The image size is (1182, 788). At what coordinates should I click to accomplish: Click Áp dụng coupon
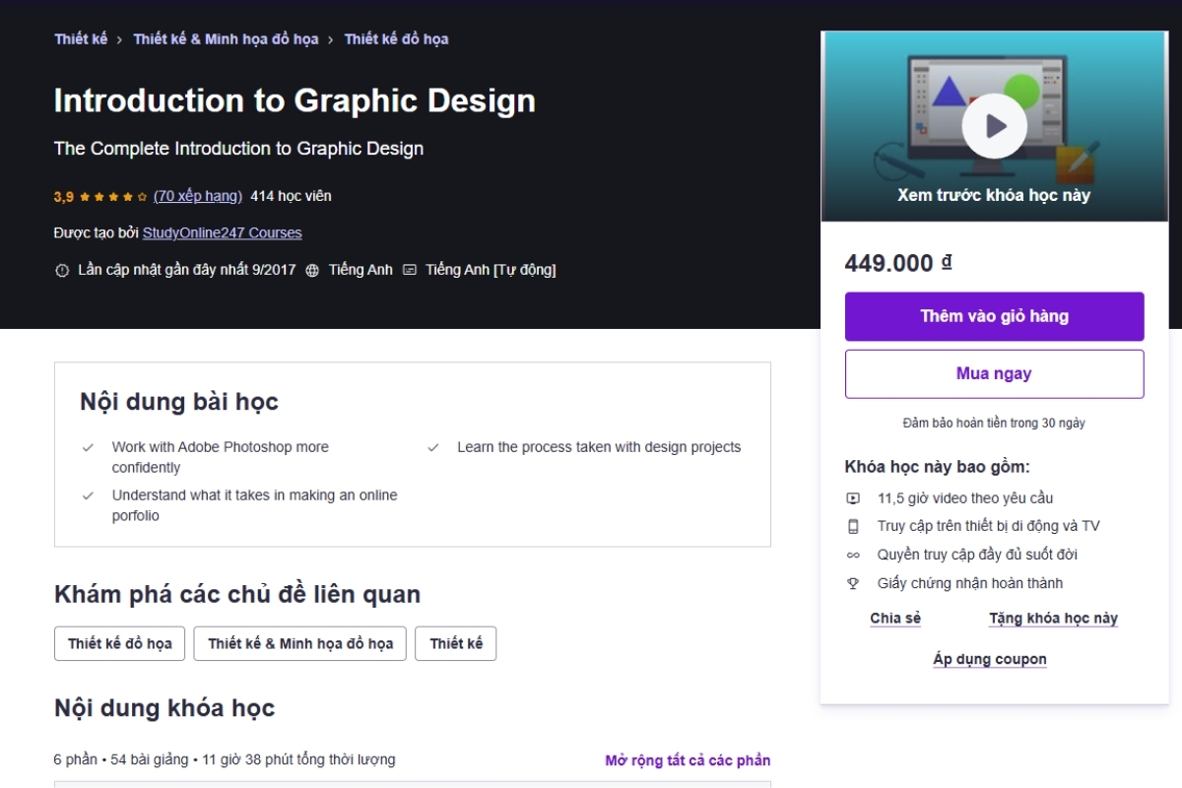(x=989, y=658)
